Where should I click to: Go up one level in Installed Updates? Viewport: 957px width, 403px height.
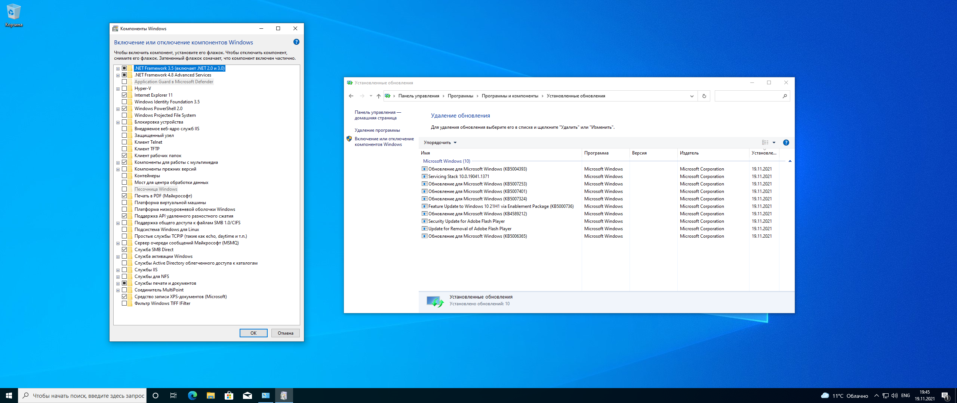379,96
